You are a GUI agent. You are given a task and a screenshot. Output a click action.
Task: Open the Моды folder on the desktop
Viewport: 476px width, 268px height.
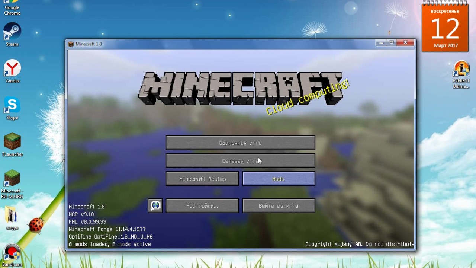(12, 218)
